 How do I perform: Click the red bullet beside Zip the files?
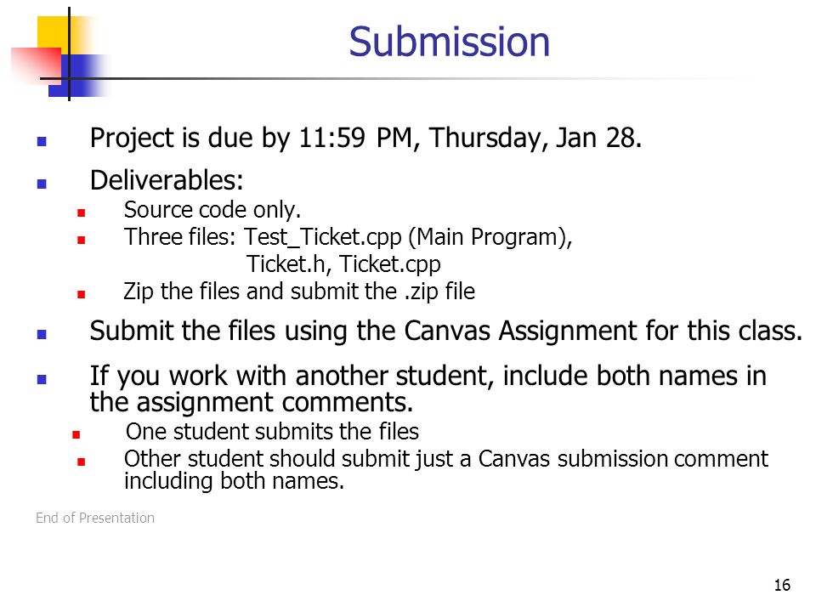[x=82, y=294]
